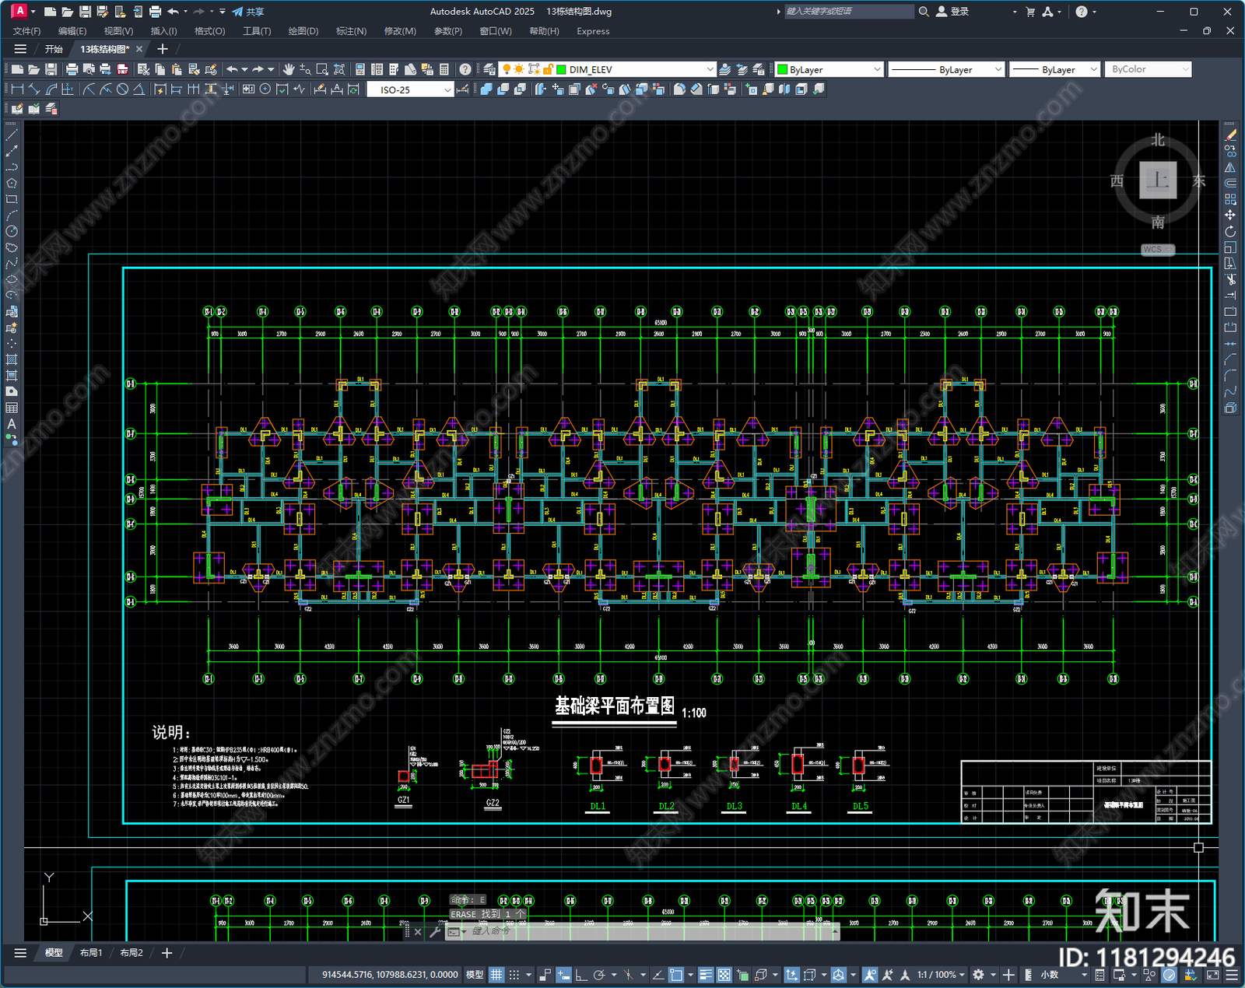Select the Rotate tool in right toolbar
1245x988 pixels.
pyautogui.click(x=1230, y=232)
